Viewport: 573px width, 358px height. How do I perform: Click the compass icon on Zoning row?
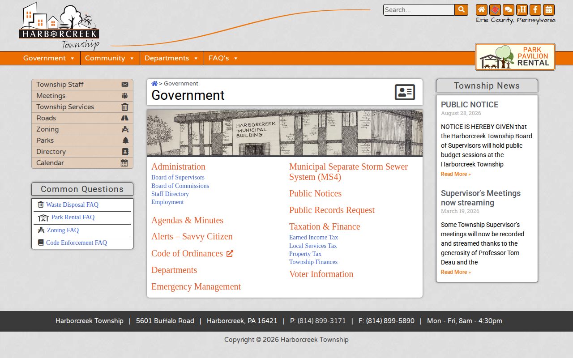[x=125, y=129]
